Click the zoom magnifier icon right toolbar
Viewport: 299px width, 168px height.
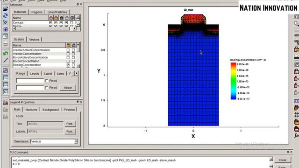(x=297, y=24)
